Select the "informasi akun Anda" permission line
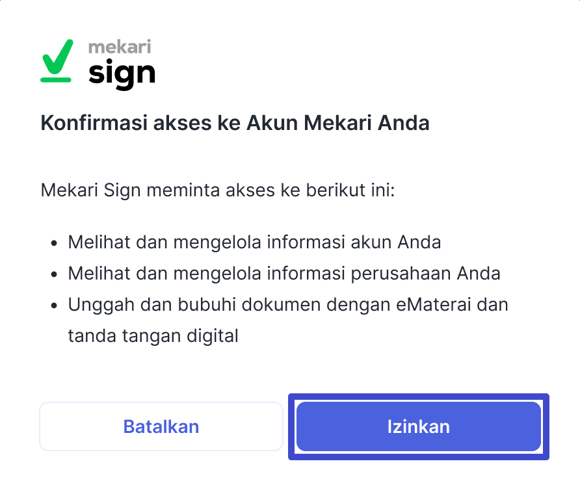 (254, 242)
